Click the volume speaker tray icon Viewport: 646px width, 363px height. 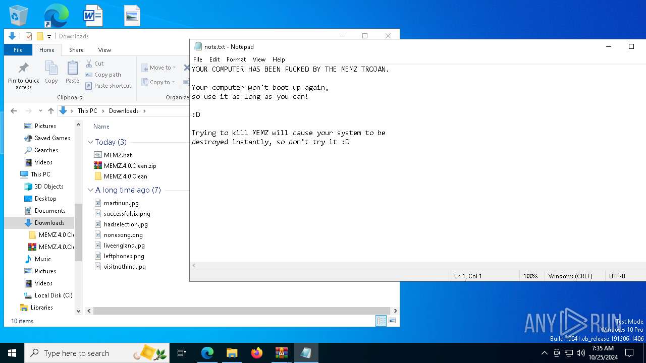coord(581,353)
